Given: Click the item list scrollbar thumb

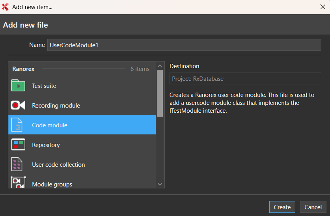Looking at the screenshot, I should point(160,93).
